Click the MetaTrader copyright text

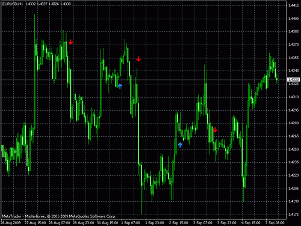[59, 216]
